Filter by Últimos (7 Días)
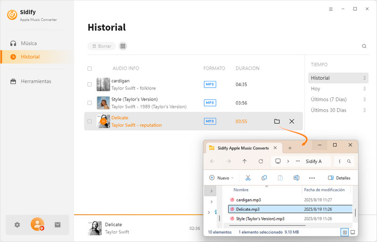Viewport: 377px width, 242px height. (338, 99)
